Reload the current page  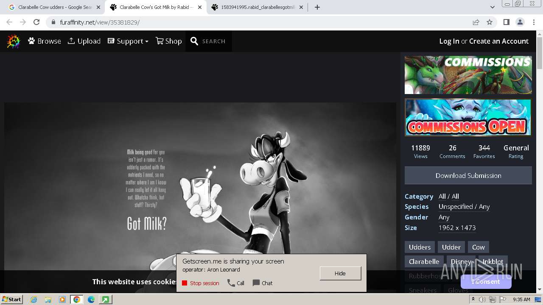36,22
